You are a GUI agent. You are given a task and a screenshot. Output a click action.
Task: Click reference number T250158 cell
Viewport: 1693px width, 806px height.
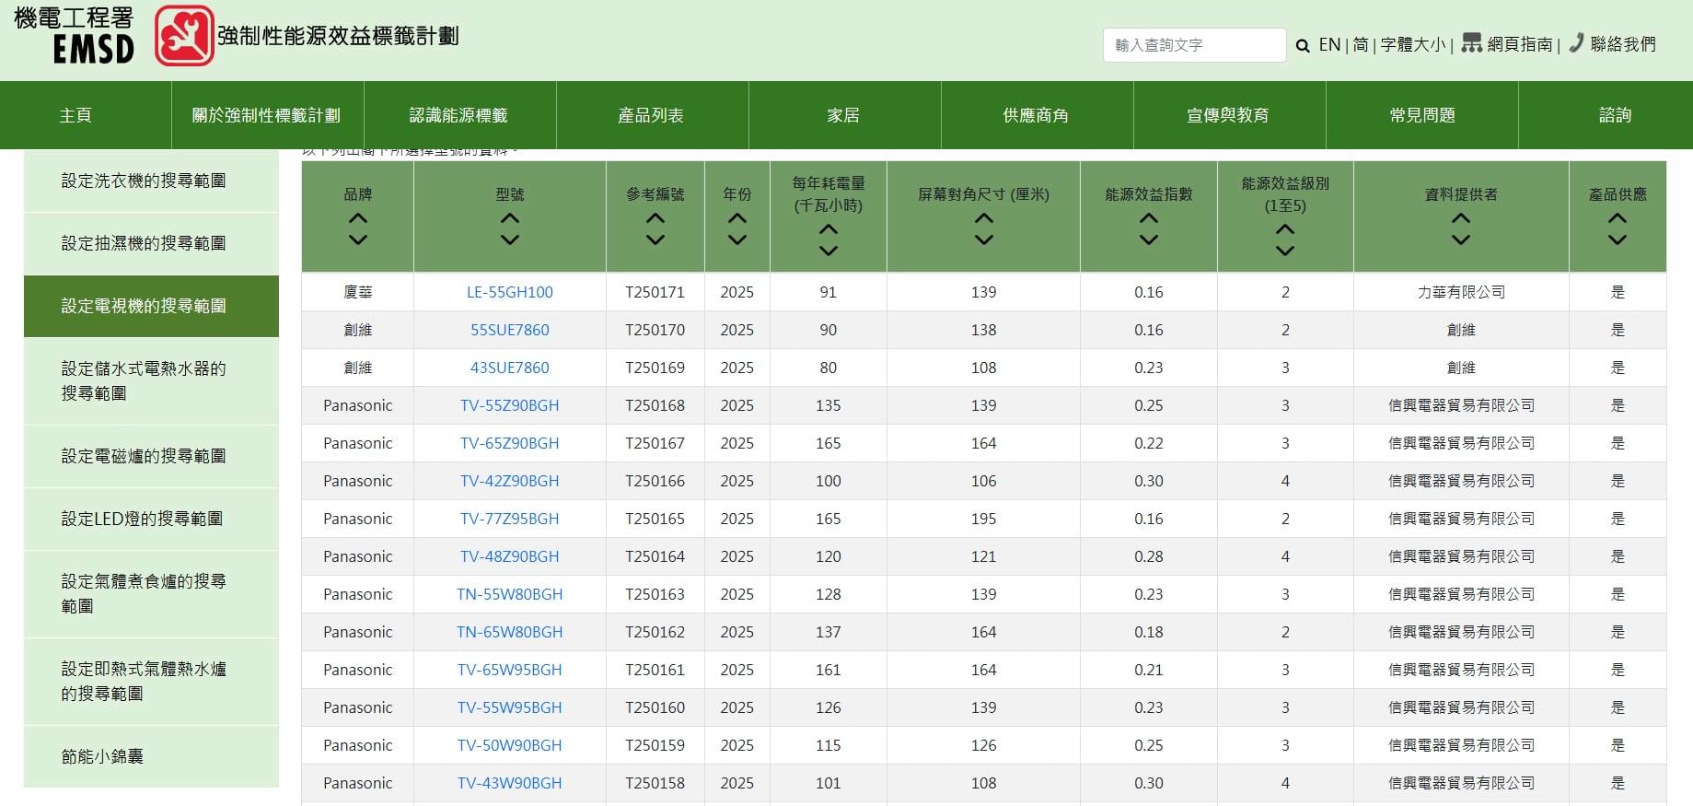[655, 783]
